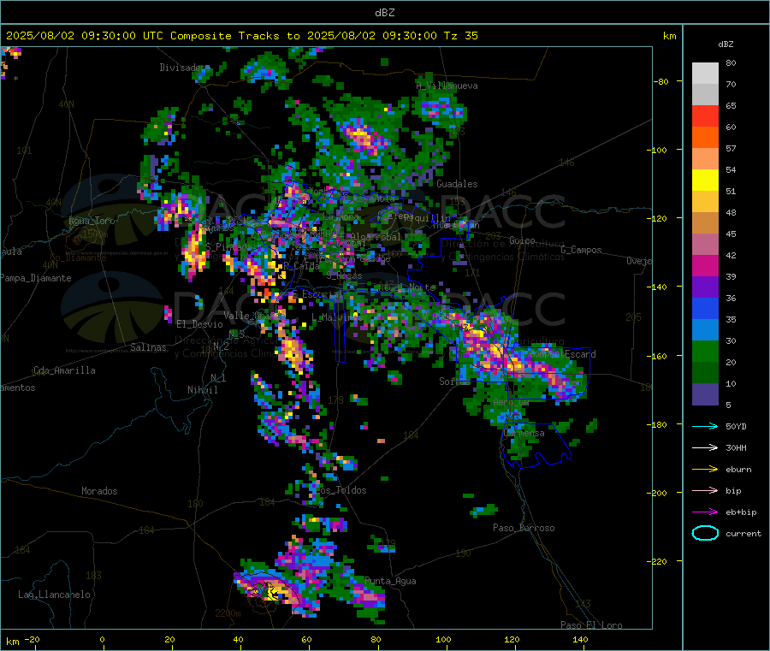The width and height of the screenshot is (770, 651).
Task: Click the 'El_Desvio' place label
Action: pyautogui.click(x=200, y=324)
